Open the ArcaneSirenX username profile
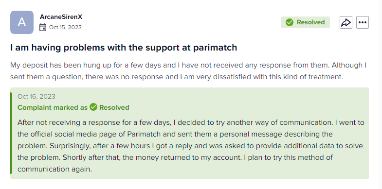Image resolution: width=382 pixels, height=189 pixels. tap(61, 17)
